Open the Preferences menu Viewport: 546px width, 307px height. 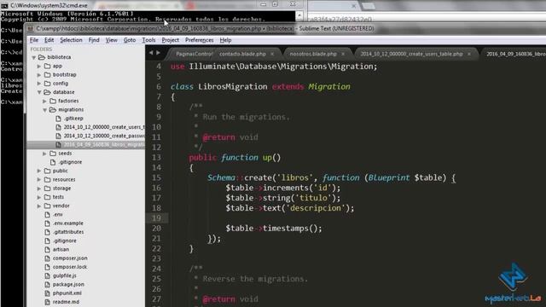(x=199, y=40)
